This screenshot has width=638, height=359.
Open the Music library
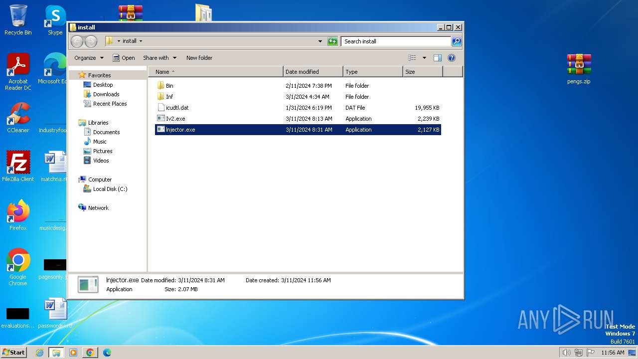(x=100, y=142)
